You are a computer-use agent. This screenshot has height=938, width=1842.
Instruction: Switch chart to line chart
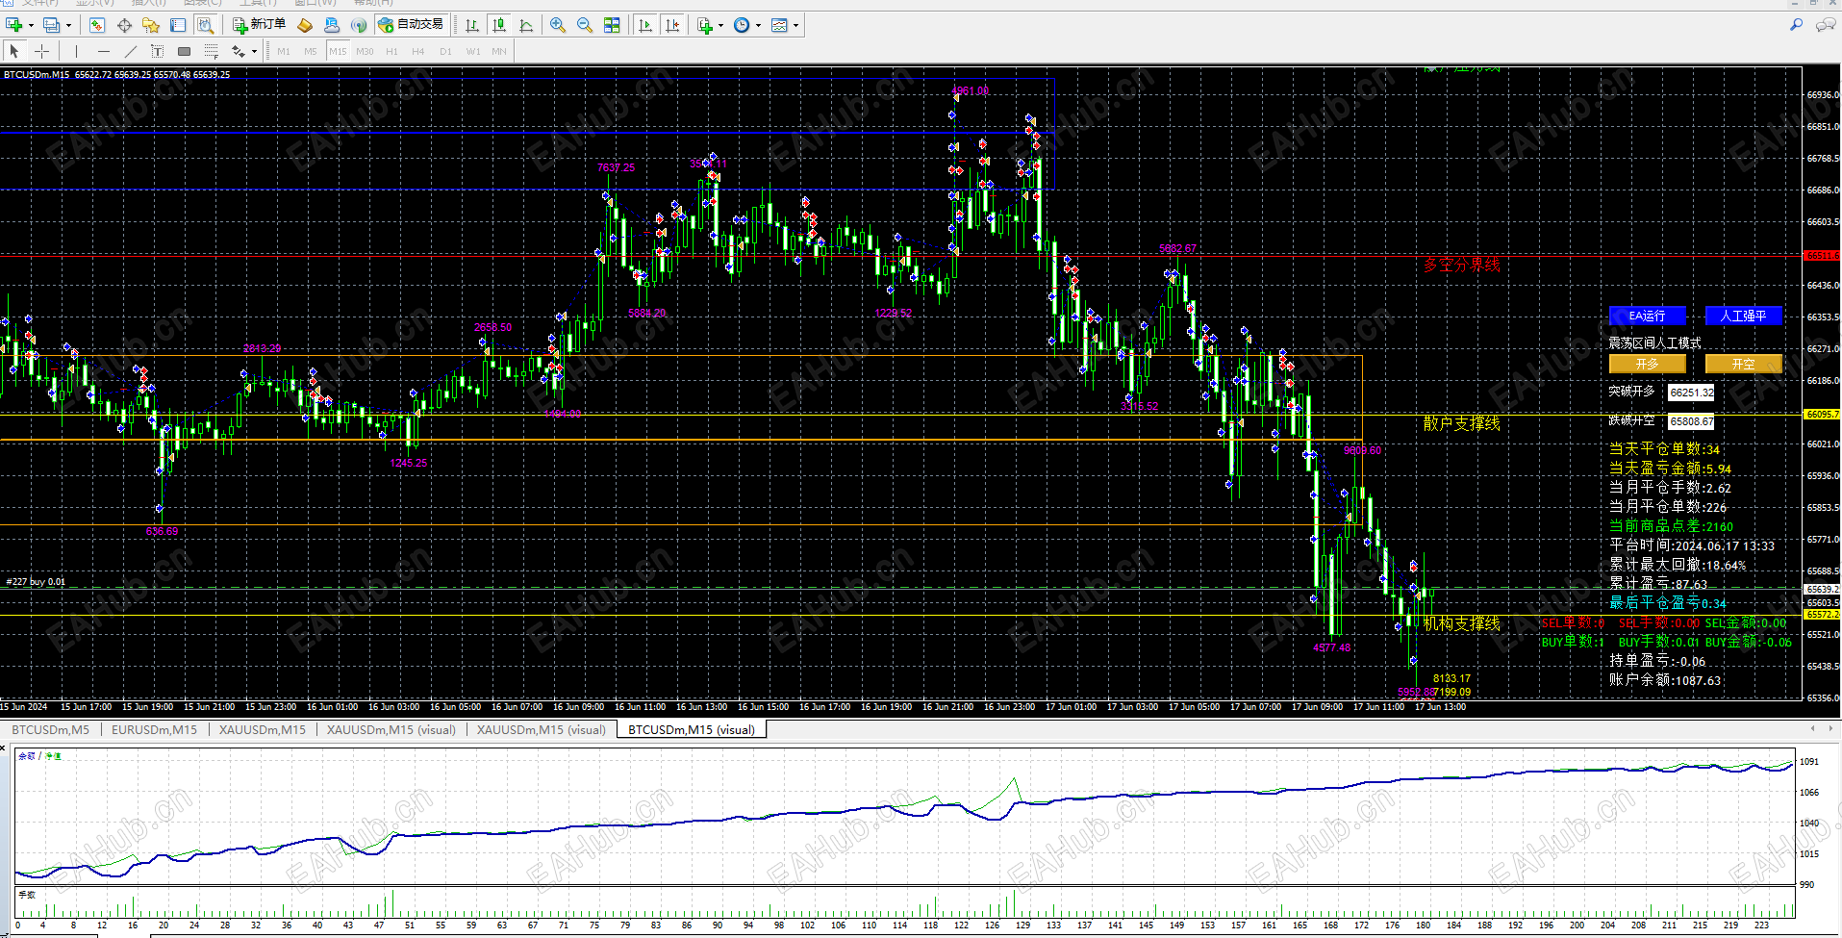pyautogui.click(x=526, y=25)
